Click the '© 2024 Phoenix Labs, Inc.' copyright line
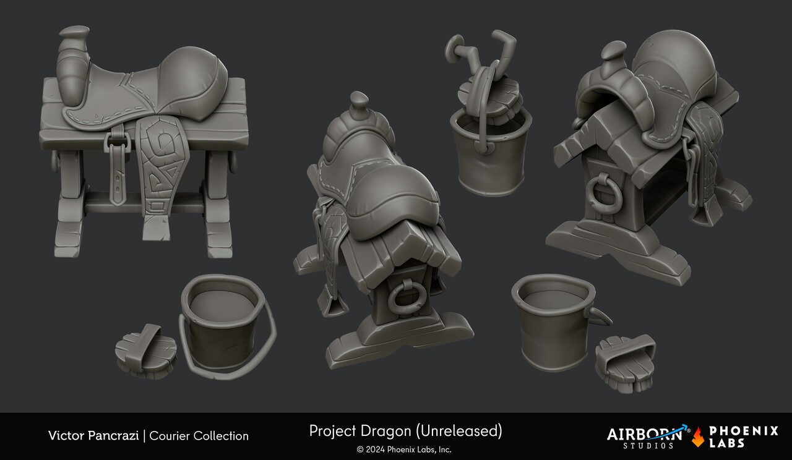792x460 pixels. coord(404,449)
